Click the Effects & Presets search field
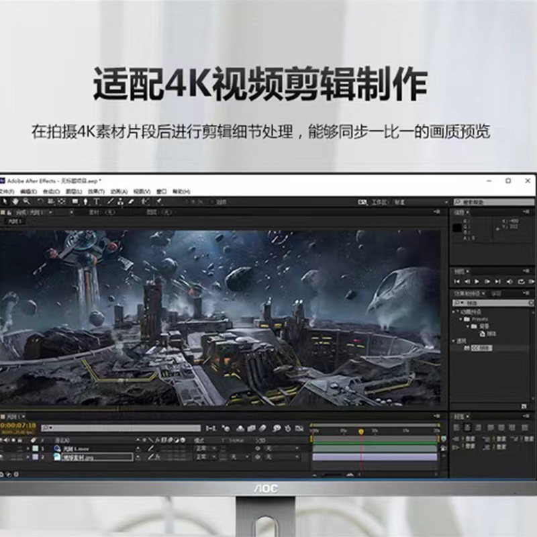 (493, 303)
